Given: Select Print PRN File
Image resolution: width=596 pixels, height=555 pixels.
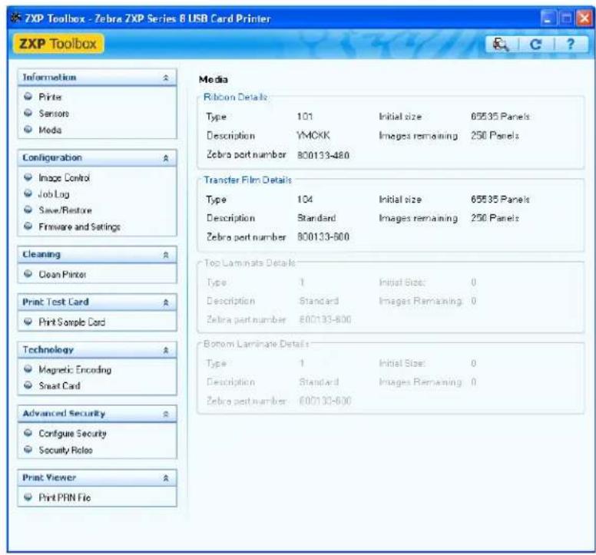Looking at the screenshot, I should 65,497.
